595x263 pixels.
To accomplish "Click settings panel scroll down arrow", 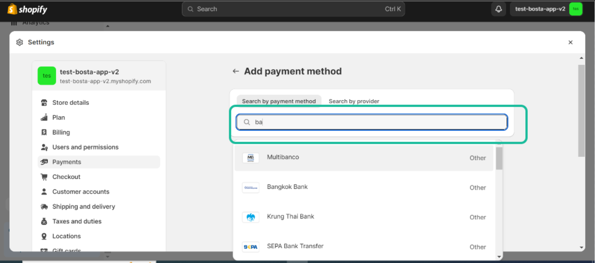I will (x=581, y=247).
